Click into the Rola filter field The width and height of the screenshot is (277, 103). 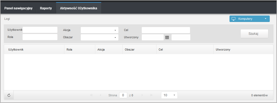point(40,37)
